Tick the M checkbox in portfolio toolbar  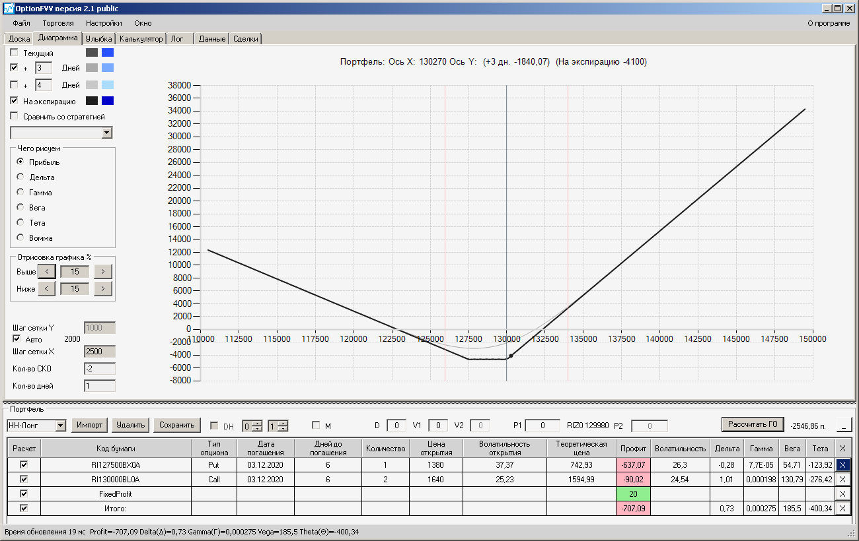click(x=316, y=426)
